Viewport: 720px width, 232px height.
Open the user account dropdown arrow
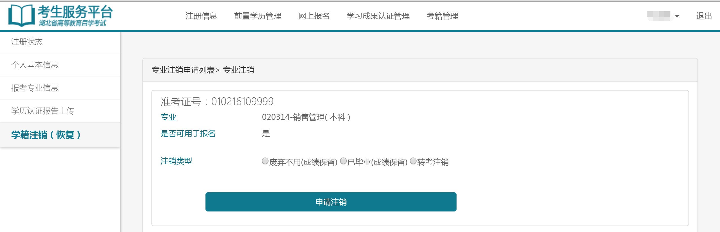[x=677, y=16]
